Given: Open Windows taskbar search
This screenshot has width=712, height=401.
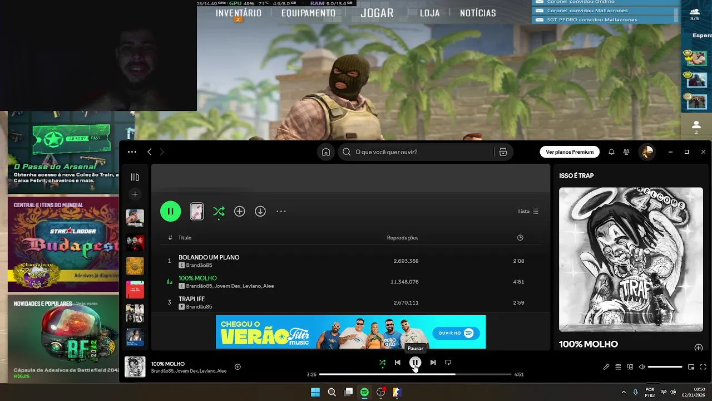Looking at the screenshot, I should click(x=332, y=392).
